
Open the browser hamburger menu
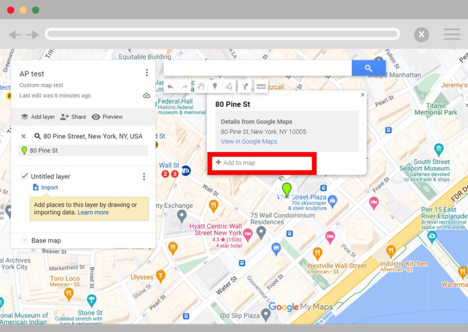(451, 34)
